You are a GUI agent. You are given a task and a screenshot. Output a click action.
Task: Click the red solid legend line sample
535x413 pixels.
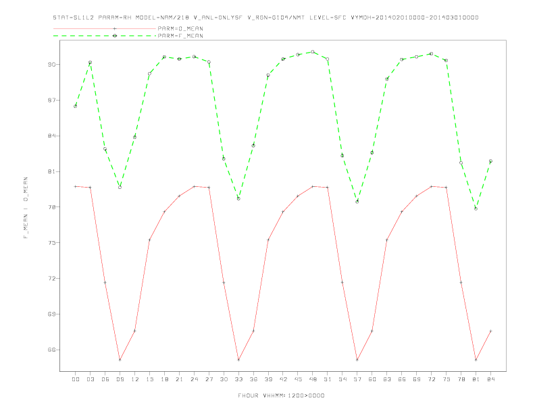(105, 28)
